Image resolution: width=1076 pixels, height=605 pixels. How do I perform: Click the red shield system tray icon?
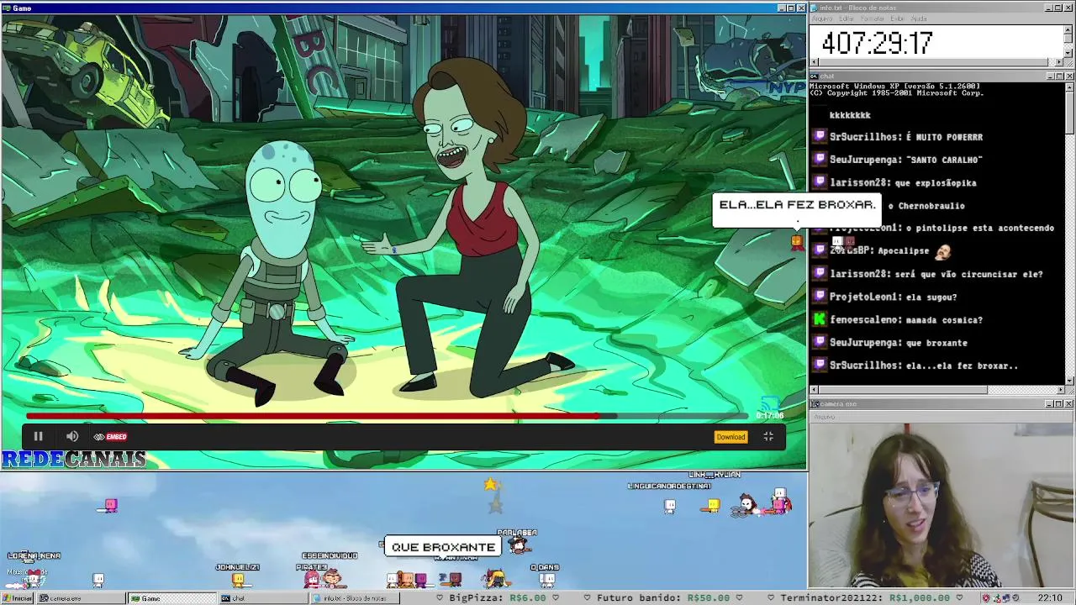[986, 598]
